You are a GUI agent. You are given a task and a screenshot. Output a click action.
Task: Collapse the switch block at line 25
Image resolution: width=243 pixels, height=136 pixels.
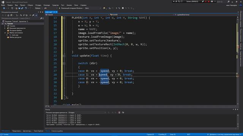coord(64,63)
